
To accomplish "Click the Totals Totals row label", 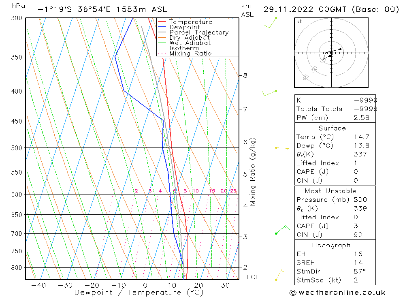I will tap(319, 109).
